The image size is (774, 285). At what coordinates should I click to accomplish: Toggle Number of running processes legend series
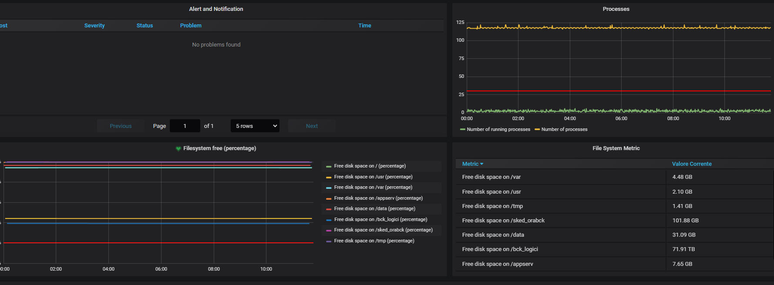[x=498, y=129]
